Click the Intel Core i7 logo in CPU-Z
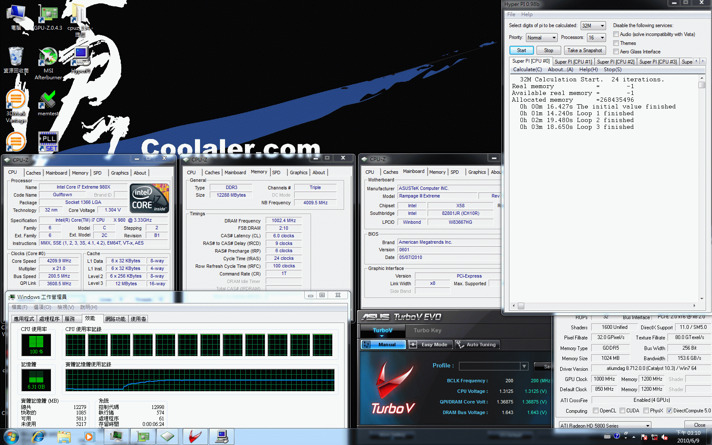The image size is (712, 445). click(x=149, y=198)
